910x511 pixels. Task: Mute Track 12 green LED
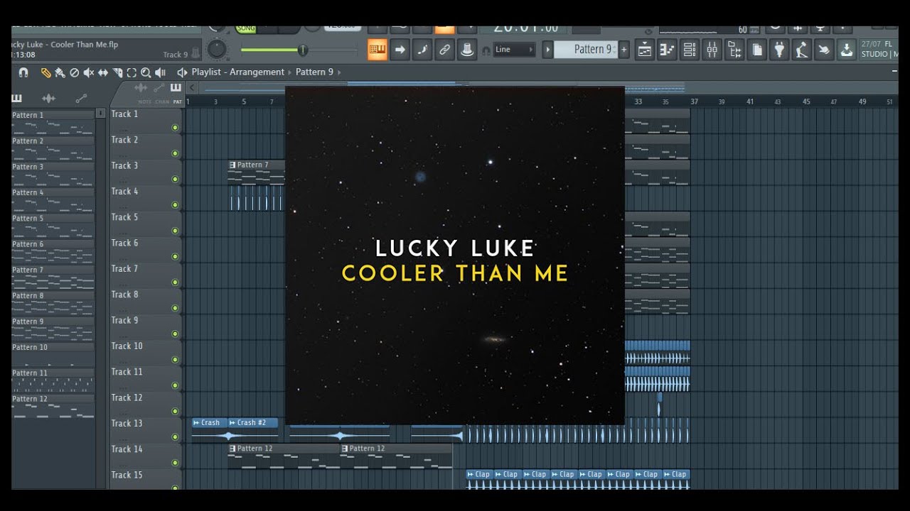(175, 411)
